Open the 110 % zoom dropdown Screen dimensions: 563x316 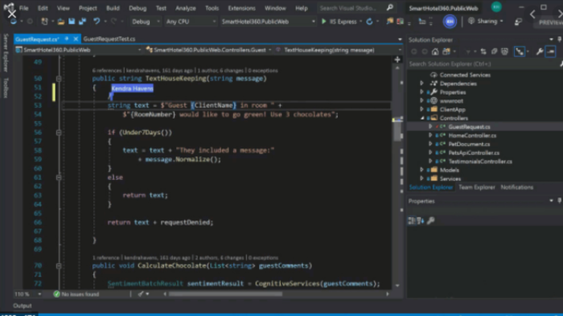click(x=28, y=294)
